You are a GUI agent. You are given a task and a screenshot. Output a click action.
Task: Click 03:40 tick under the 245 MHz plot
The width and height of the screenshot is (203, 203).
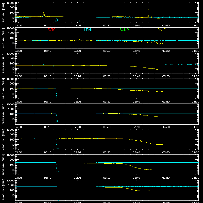coord(136,26)
